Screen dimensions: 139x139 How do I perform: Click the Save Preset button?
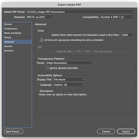point(13,131)
